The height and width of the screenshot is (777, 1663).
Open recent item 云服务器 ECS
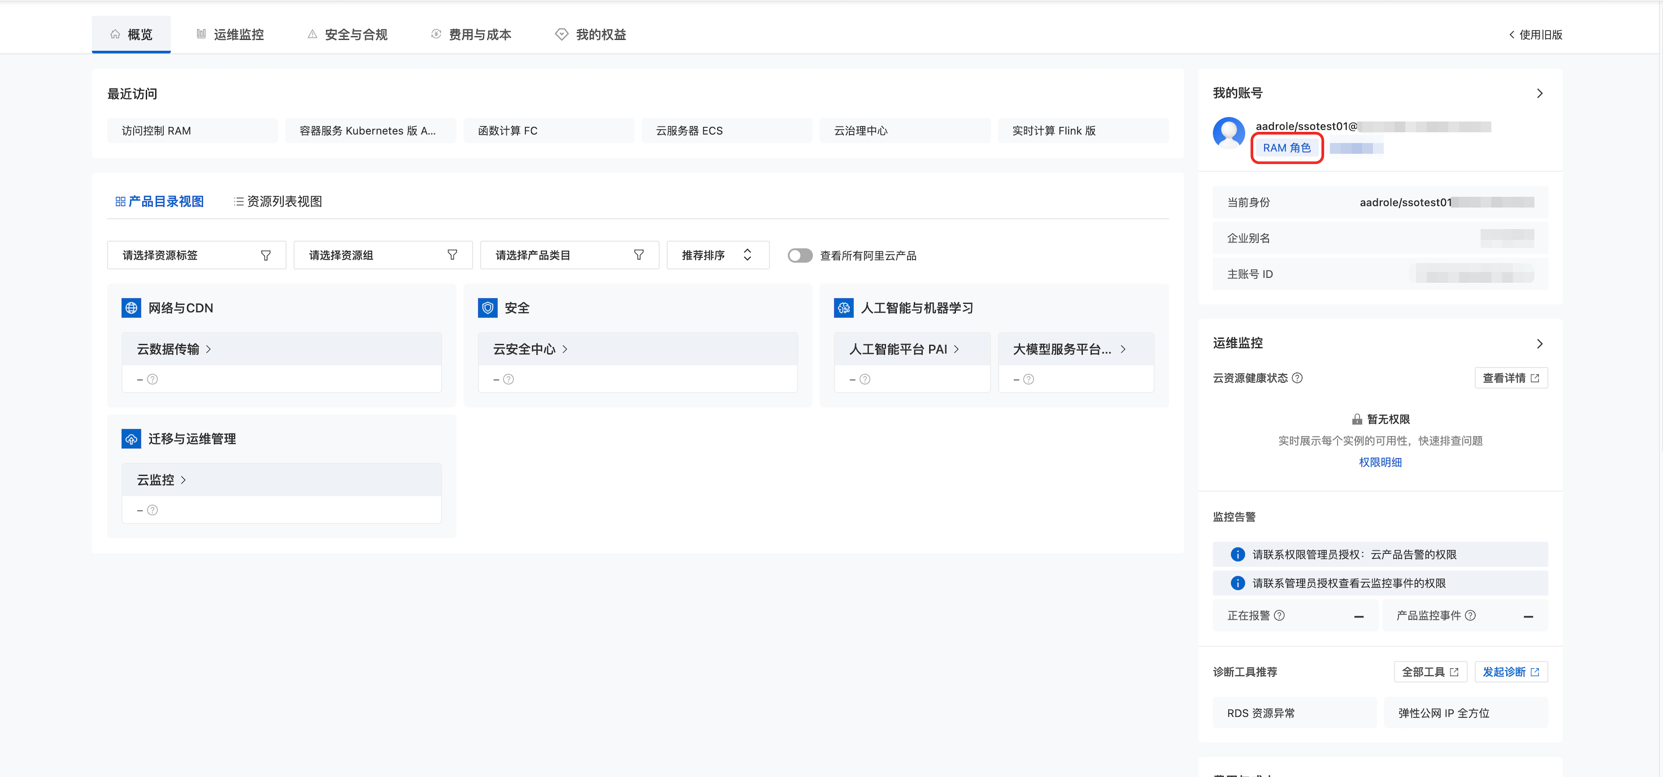(x=726, y=130)
